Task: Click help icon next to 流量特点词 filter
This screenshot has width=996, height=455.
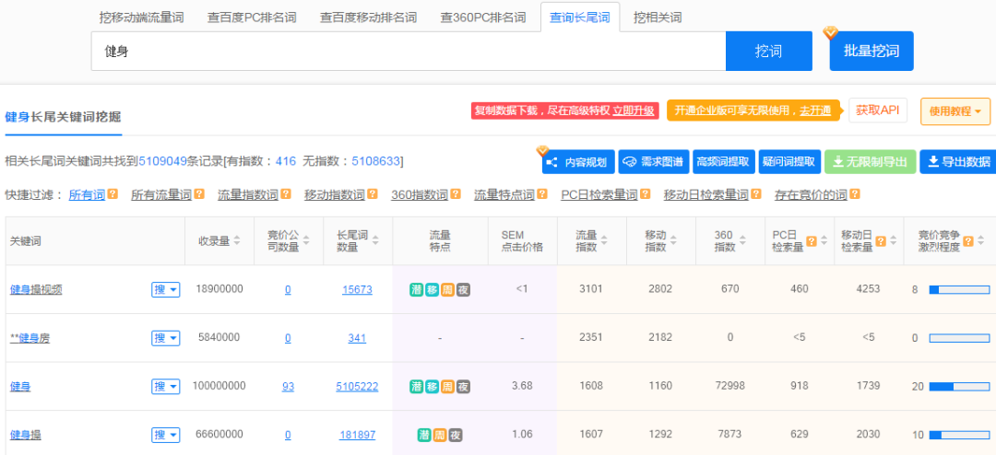Action: (x=542, y=193)
